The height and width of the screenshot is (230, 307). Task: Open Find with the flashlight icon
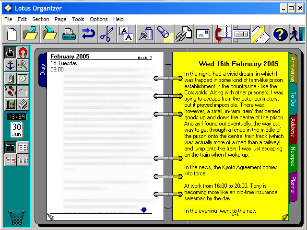tap(165, 34)
